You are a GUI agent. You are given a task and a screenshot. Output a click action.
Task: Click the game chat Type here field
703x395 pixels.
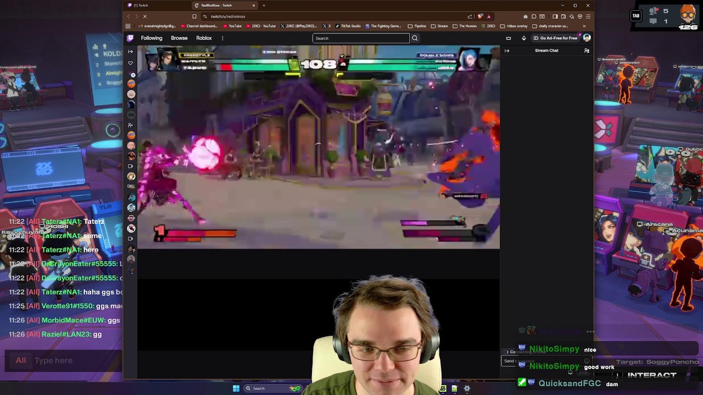pos(77,360)
